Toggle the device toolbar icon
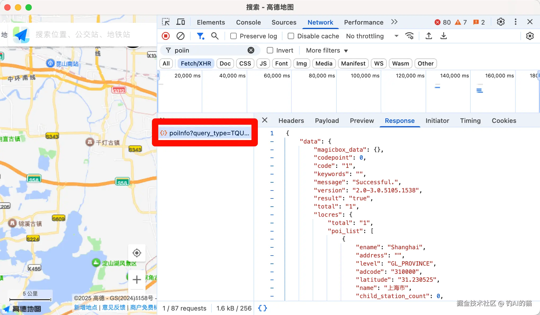 pyautogui.click(x=181, y=22)
